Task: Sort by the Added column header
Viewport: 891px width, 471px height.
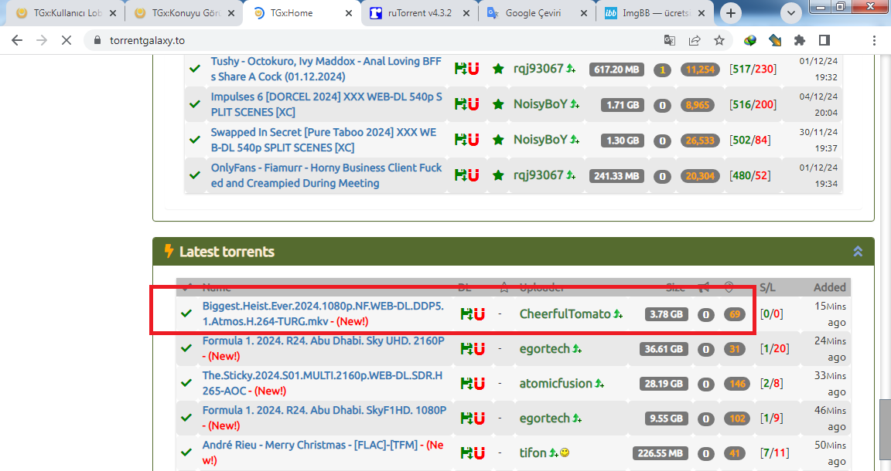Action: tap(830, 287)
